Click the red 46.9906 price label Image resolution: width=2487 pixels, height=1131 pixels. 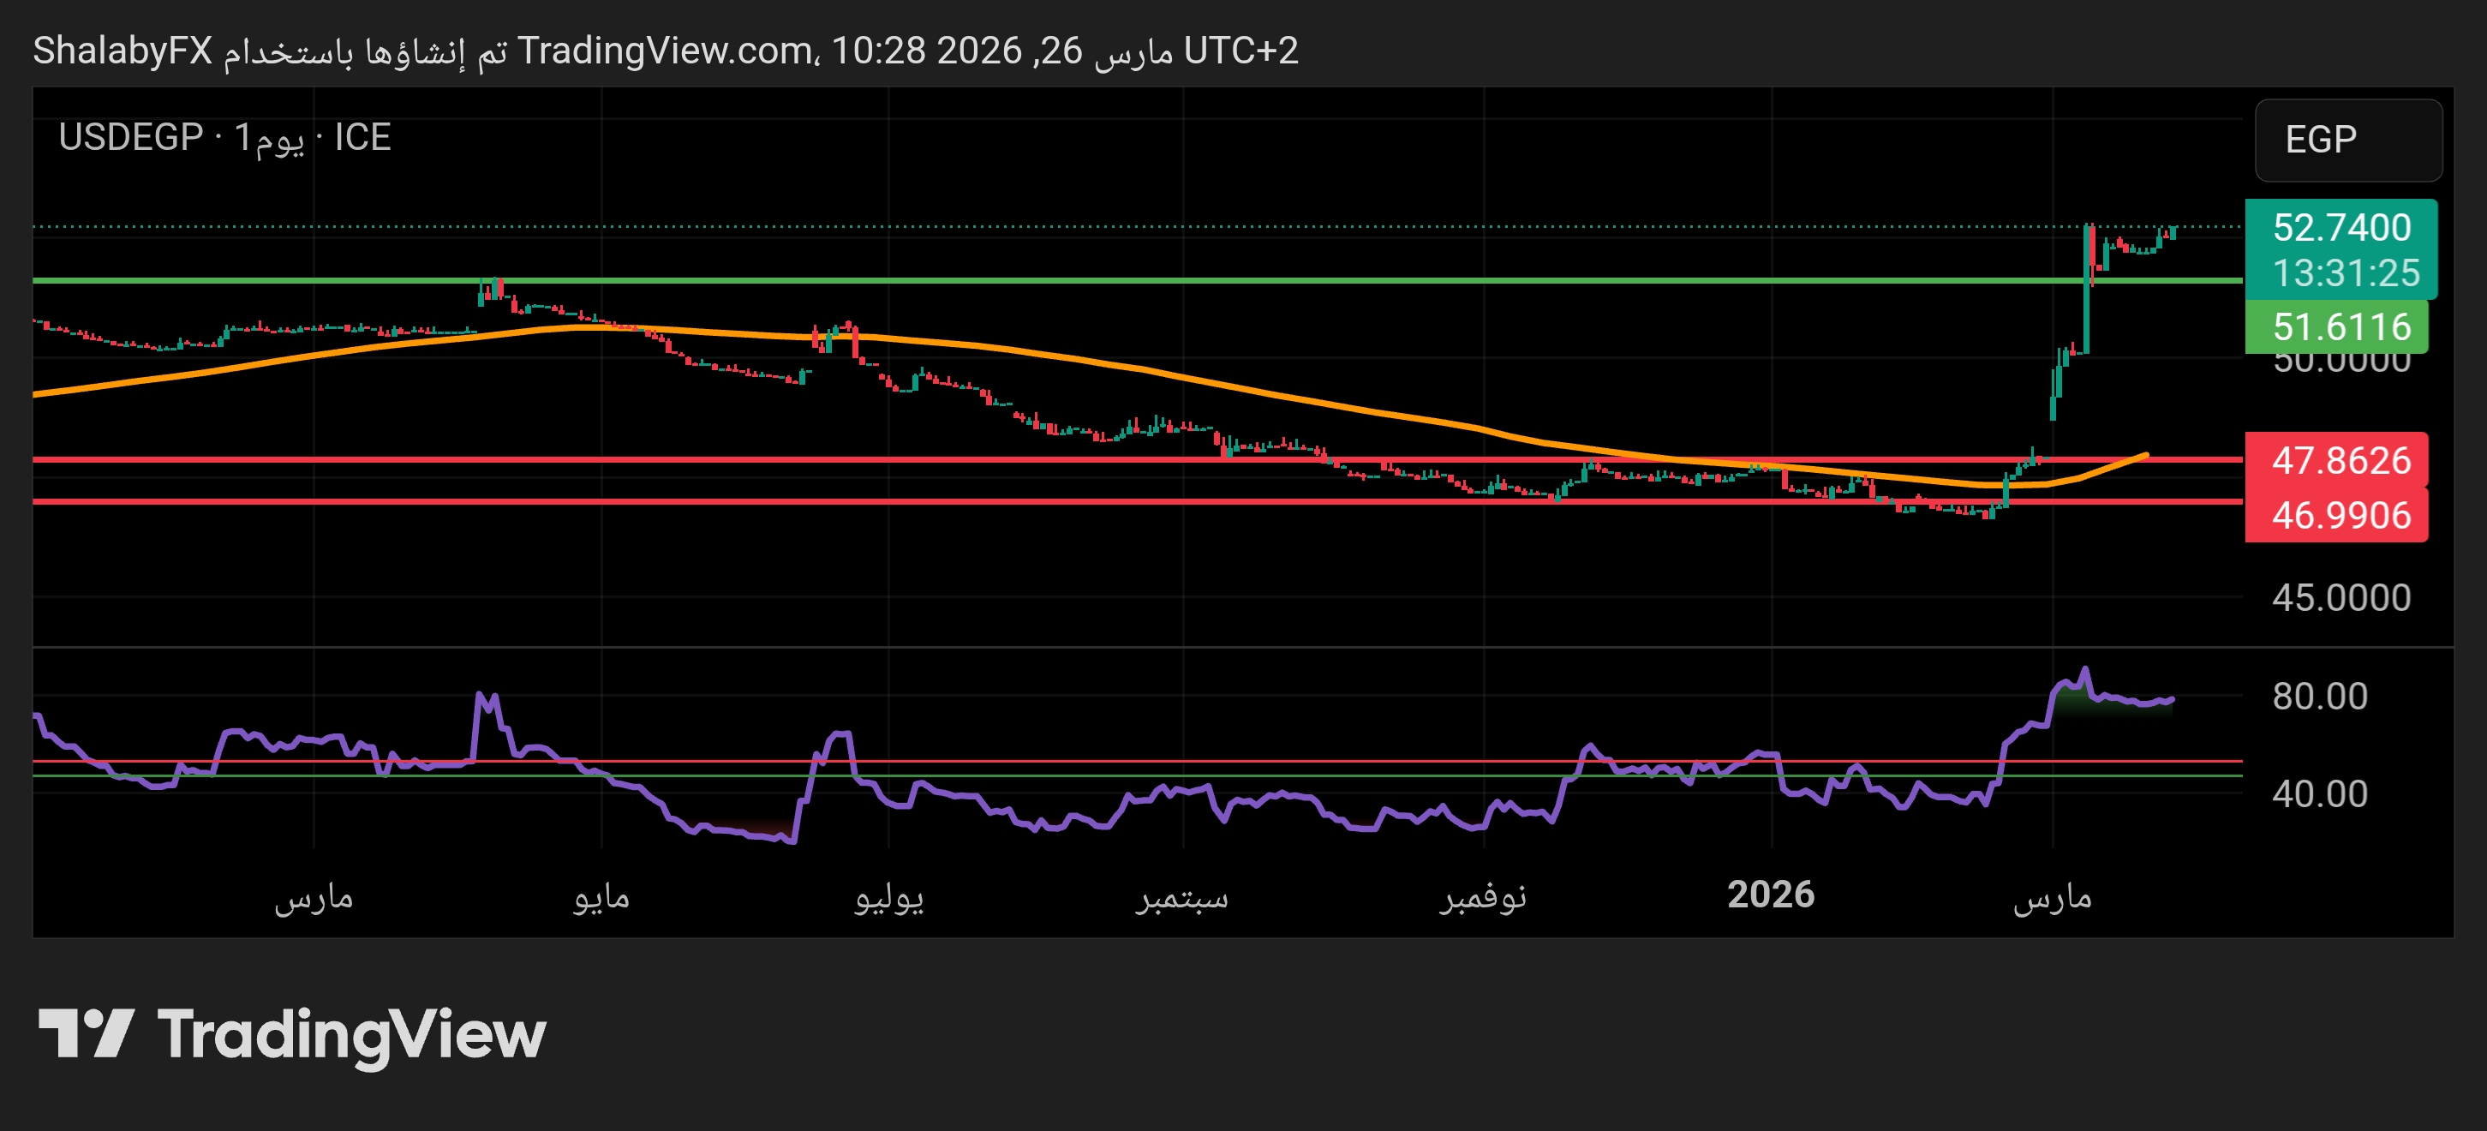pos(2341,515)
